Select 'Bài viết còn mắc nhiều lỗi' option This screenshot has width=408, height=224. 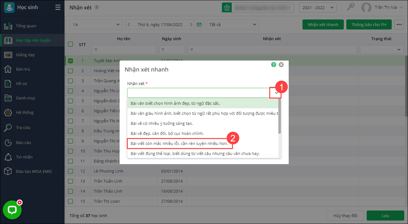click(179, 143)
